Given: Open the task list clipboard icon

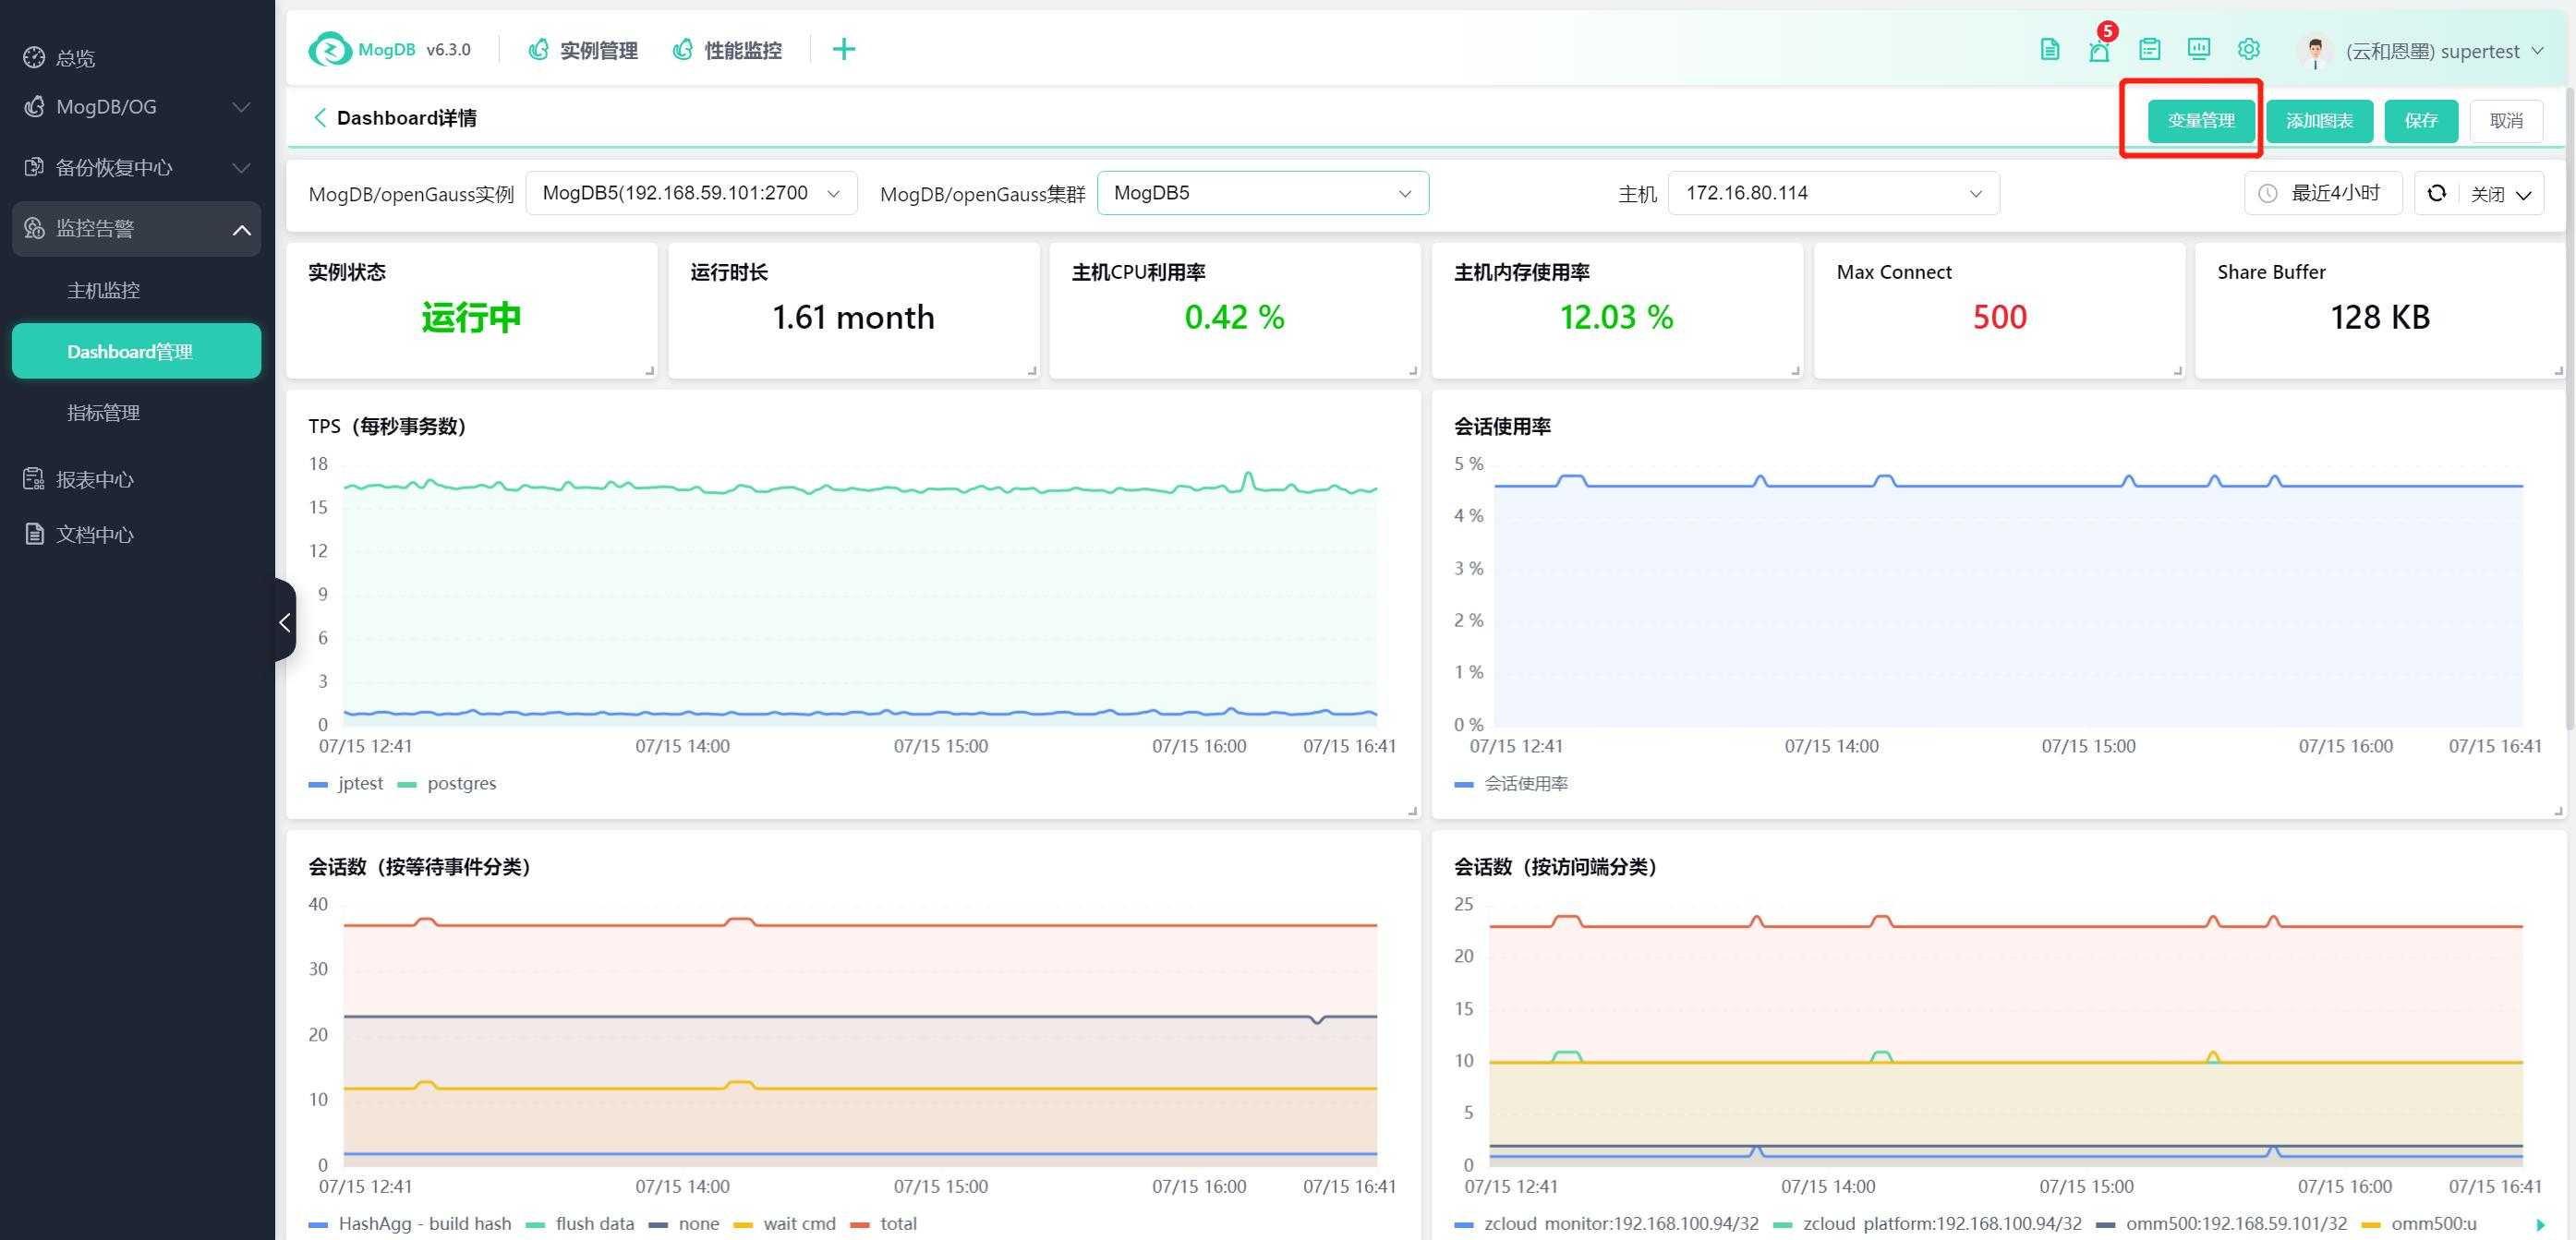Looking at the screenshot, I should [2149, 49].
